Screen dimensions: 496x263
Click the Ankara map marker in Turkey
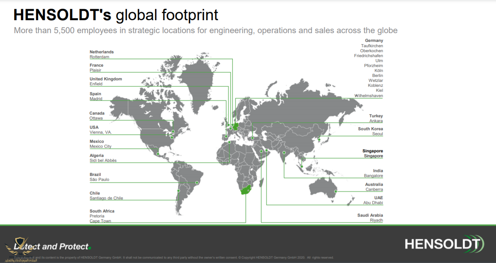[252, 138]
